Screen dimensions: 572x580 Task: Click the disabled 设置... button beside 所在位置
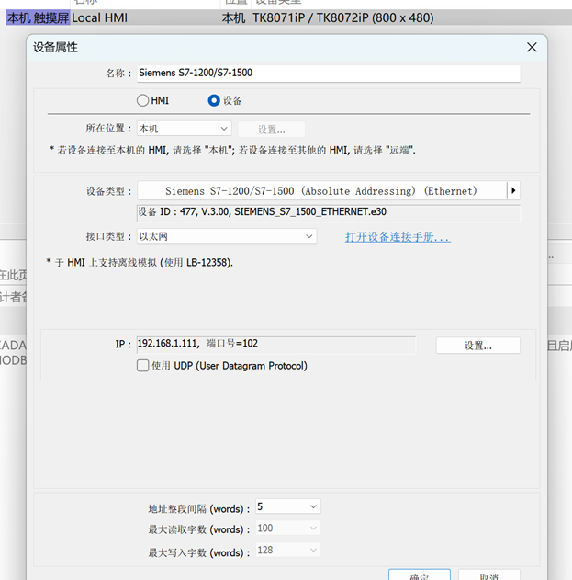(271, 130)
